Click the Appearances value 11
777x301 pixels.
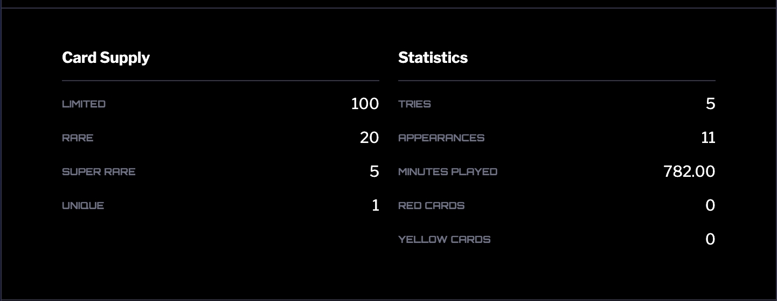(x=708, y=138)
